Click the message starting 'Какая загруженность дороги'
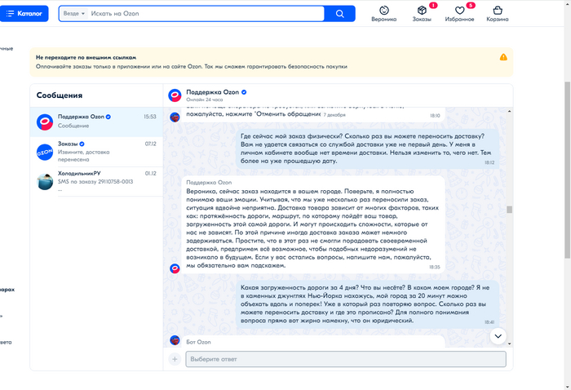This screenshot has height=390, width=571. coord(367,304)
